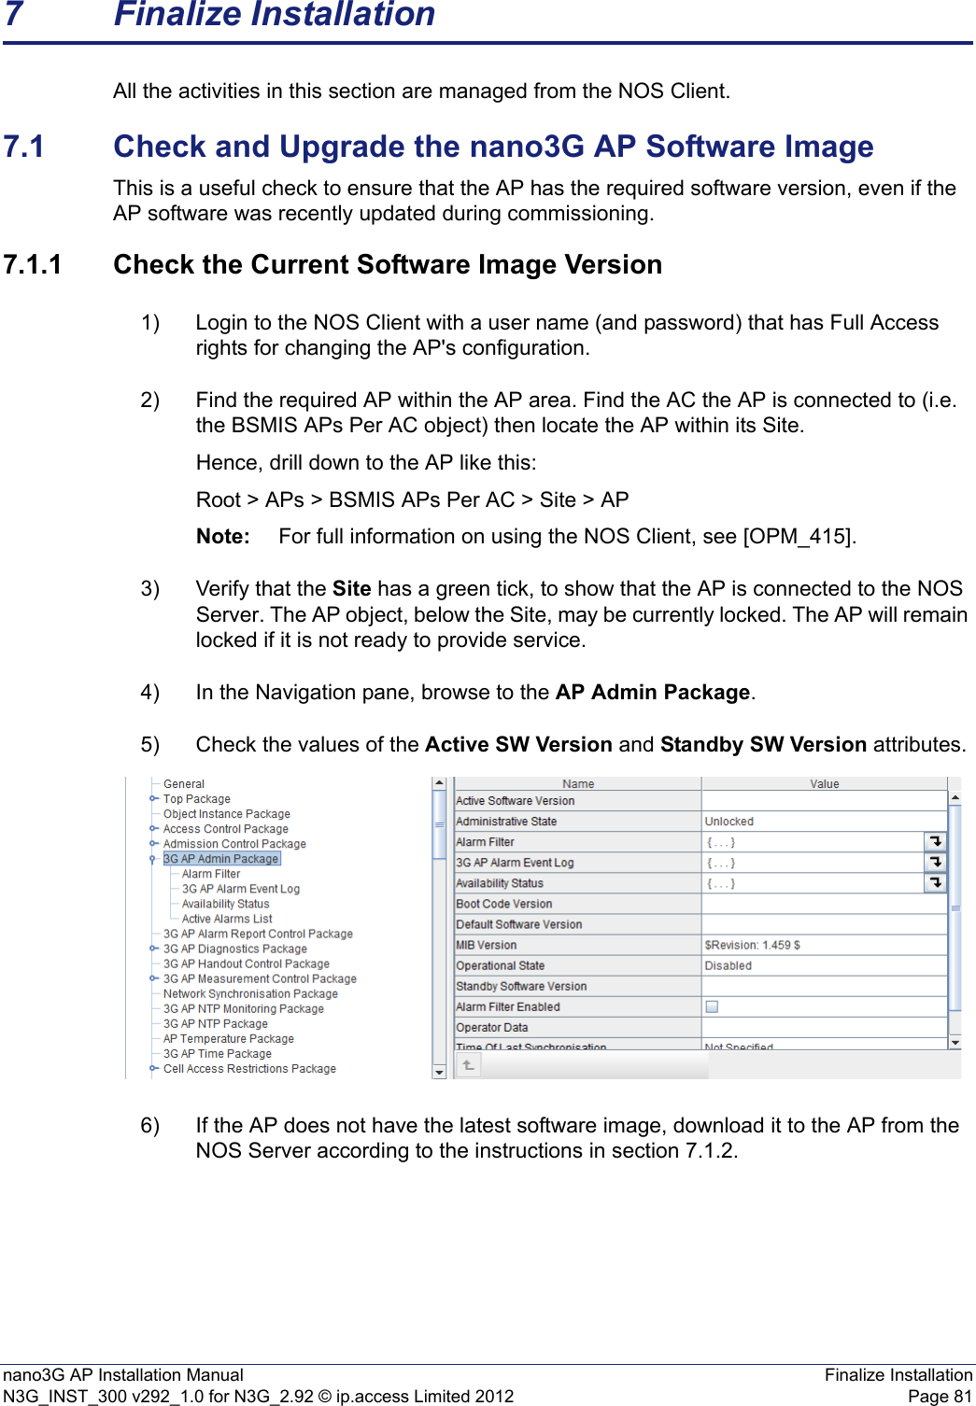The height and width of the screenshot is (1406, 976).
Task: Click the navigation tree vertical scrollbar thumb
Action: point(439,825)
